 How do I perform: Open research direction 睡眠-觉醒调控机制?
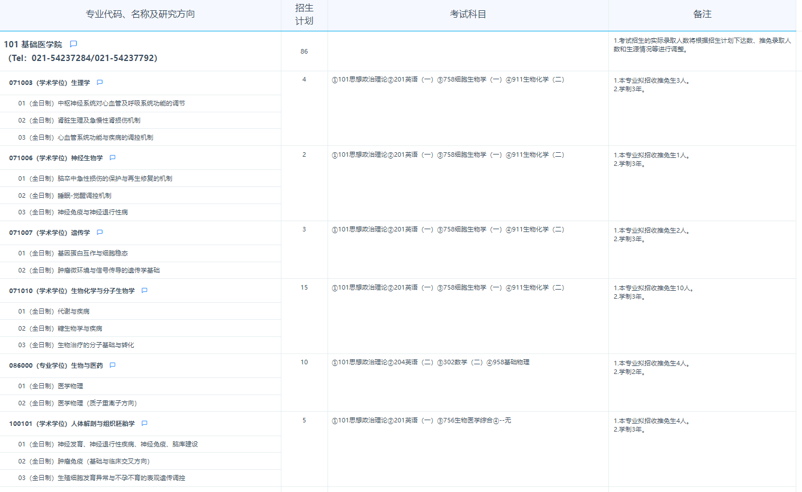[x=84, y=196]
